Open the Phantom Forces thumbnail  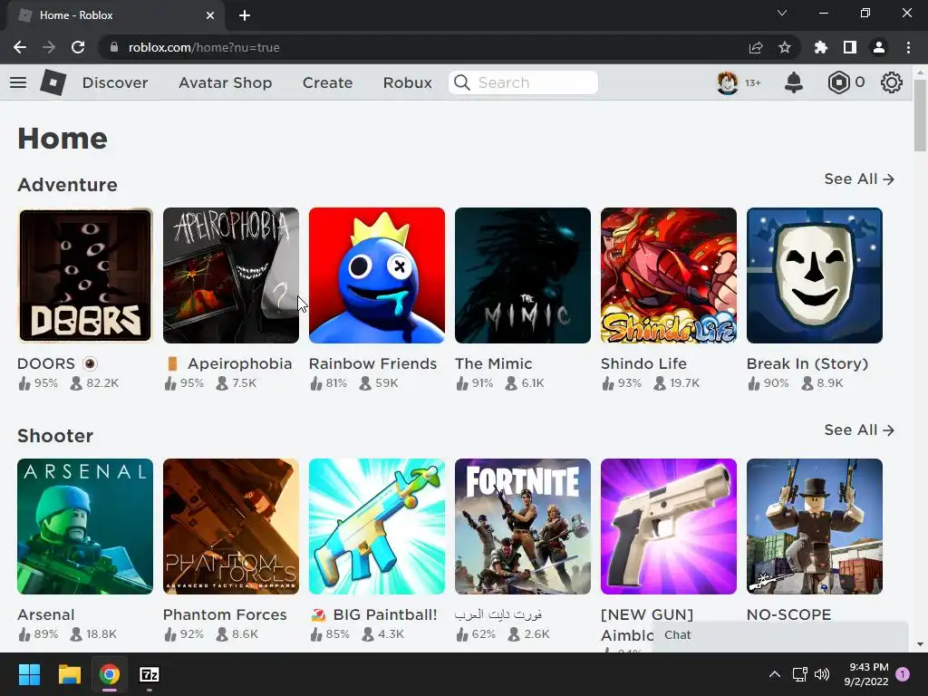click(x=231, y=527)
